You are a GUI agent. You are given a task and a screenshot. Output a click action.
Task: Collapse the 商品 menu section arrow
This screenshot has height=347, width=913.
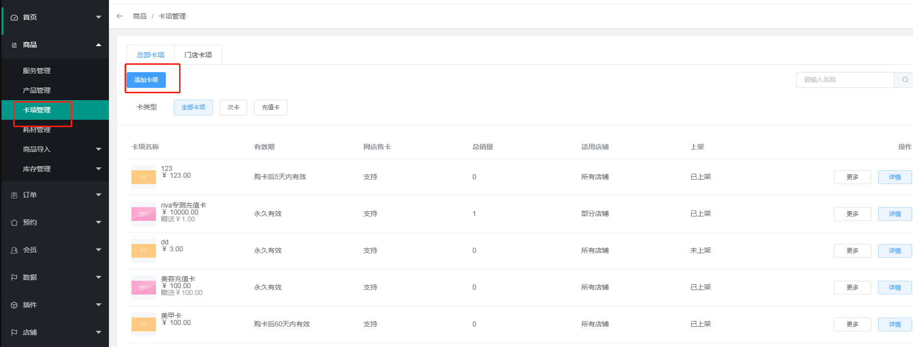tap(99, 45)
